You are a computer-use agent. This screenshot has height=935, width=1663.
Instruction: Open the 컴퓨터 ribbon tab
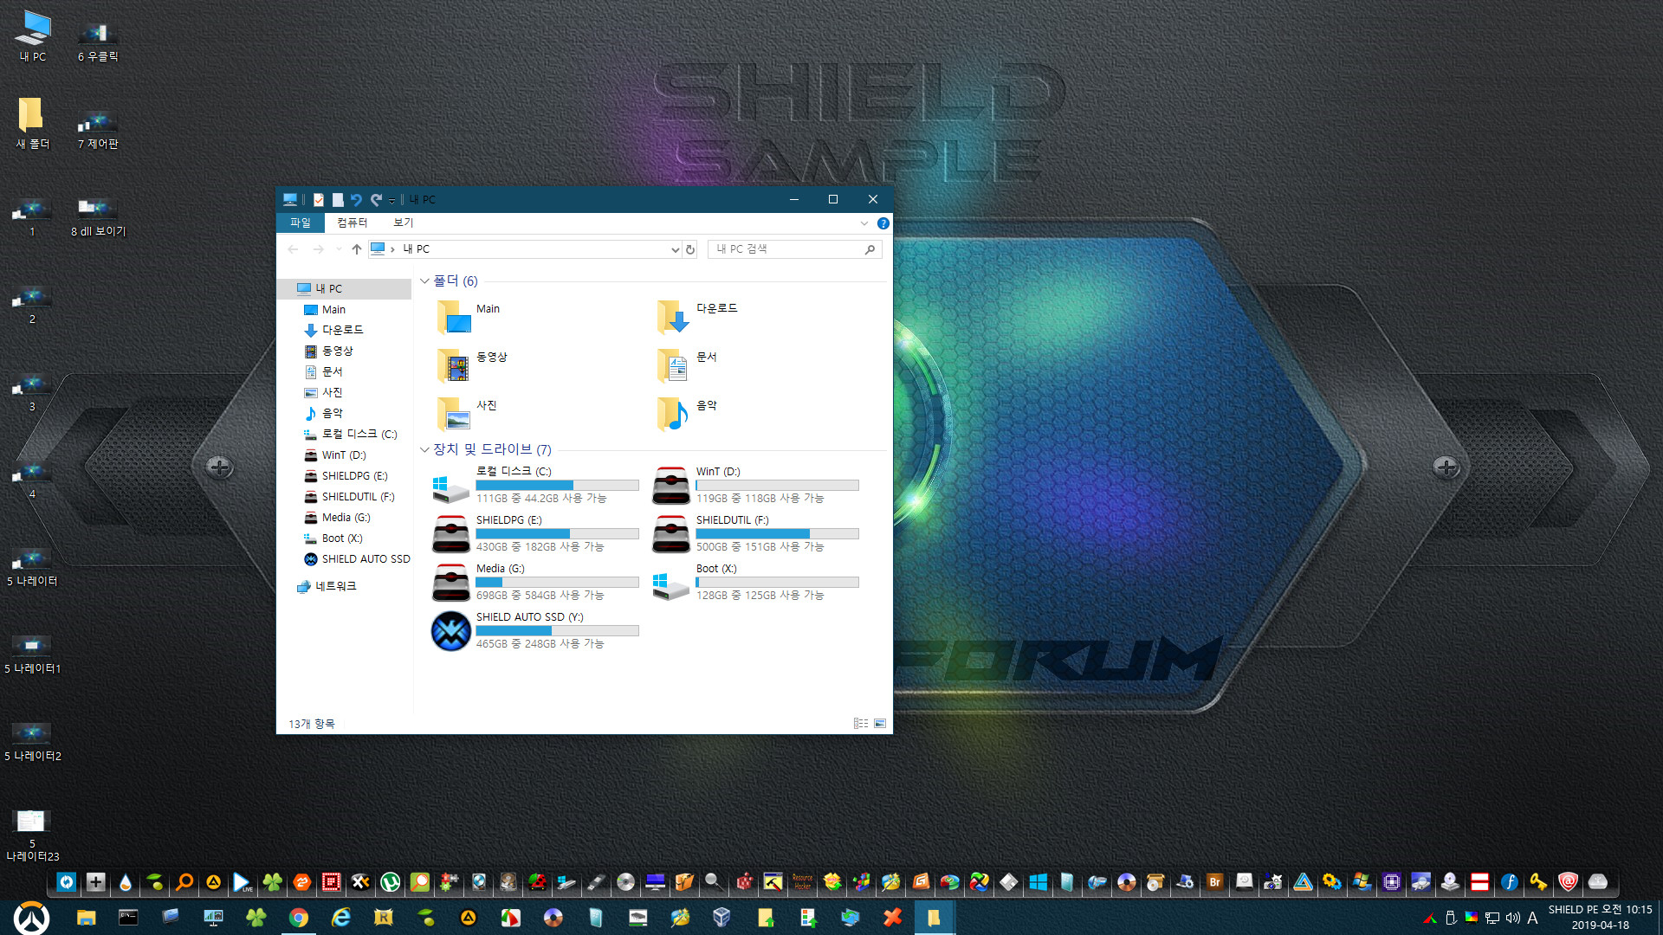pyautogui.click(x=353, y=222)
